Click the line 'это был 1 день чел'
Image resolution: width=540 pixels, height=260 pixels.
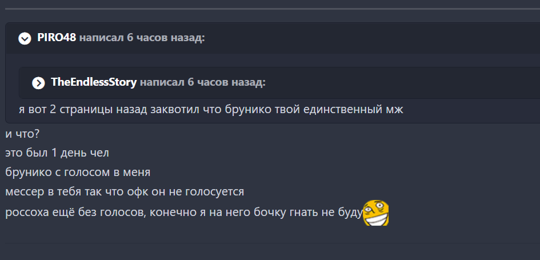click(57, 153)
